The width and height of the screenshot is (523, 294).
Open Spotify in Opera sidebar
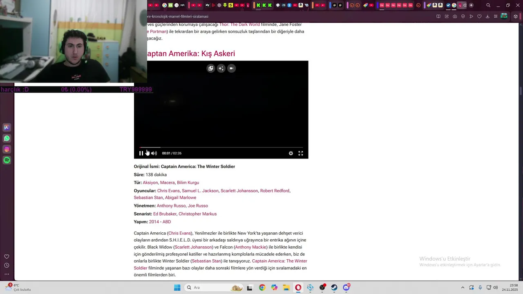tap(7, 160)
